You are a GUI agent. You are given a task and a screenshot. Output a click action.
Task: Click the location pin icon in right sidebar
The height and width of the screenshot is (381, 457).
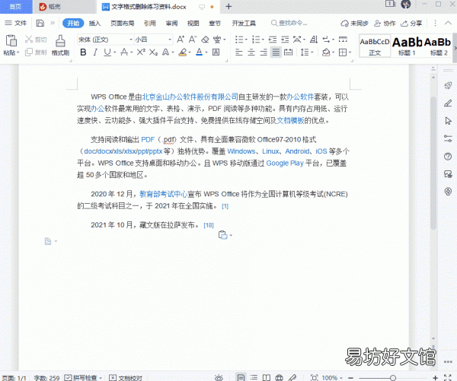pos(448,191)
